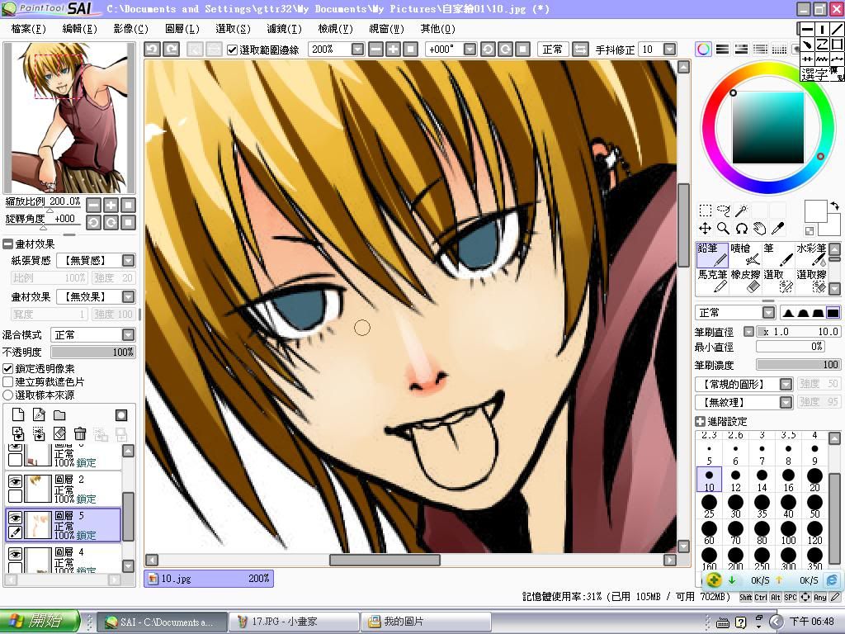The image size is (845, 634).
Task: Click the navigator preview thumbnail
Action: tap(69, 118)
